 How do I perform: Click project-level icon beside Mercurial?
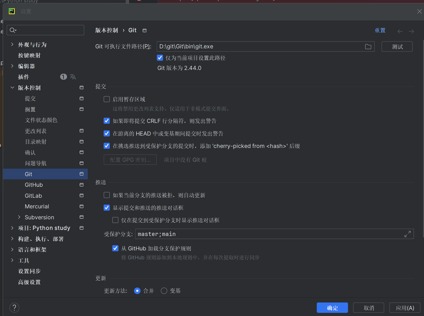82,206
